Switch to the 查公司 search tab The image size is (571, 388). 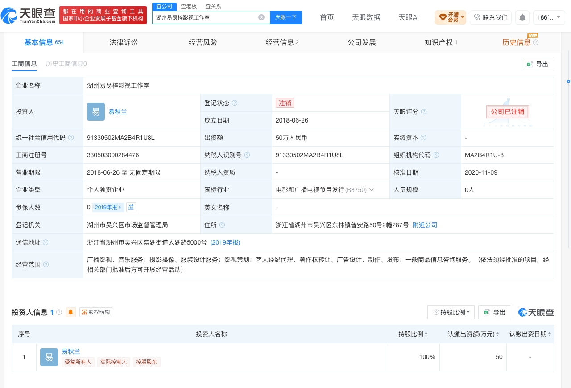164,6
